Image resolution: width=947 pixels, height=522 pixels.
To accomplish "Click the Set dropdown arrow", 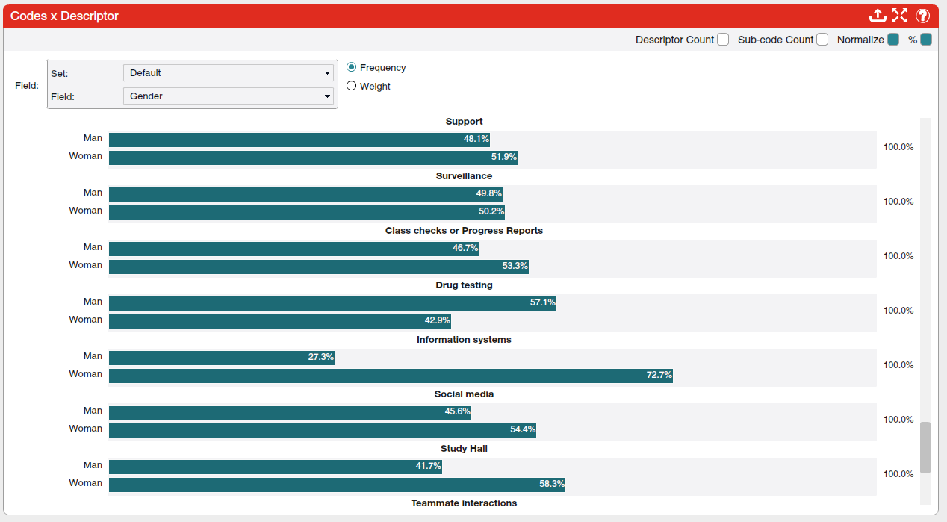I will click(x=327, y=72).
